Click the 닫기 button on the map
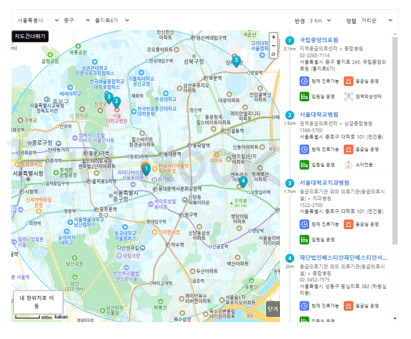The width and height of the screenshot is (411, 339). [273, 309]
